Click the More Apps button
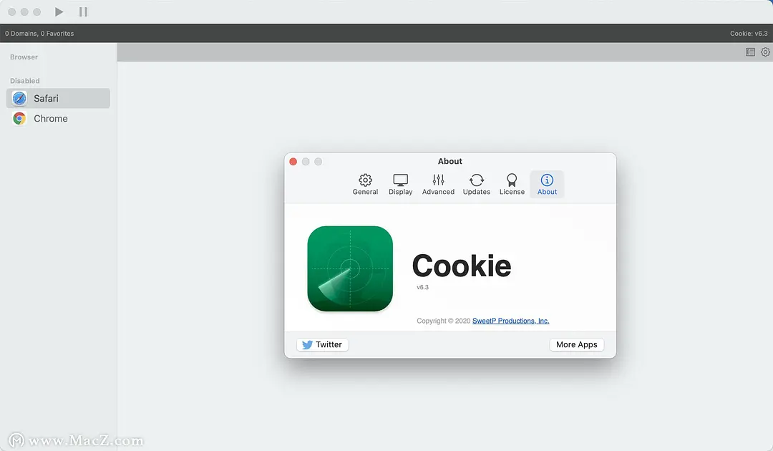 tap(576, 344)
